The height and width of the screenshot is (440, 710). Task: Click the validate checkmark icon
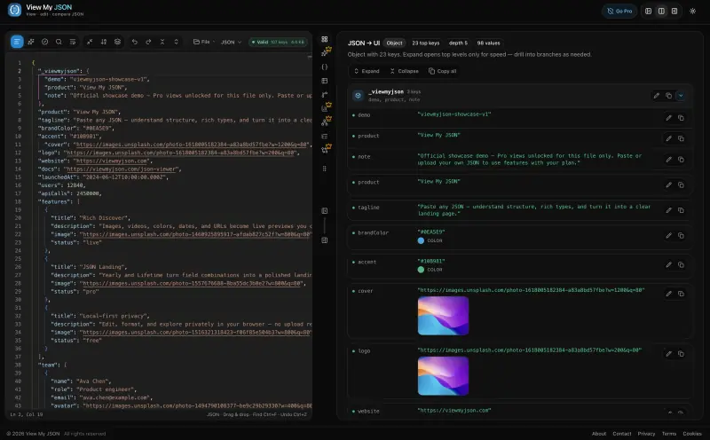(45, 42)
